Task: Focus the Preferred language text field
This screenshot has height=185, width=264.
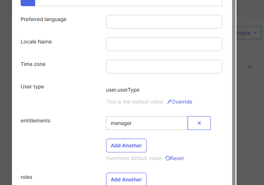Action: 164,22
